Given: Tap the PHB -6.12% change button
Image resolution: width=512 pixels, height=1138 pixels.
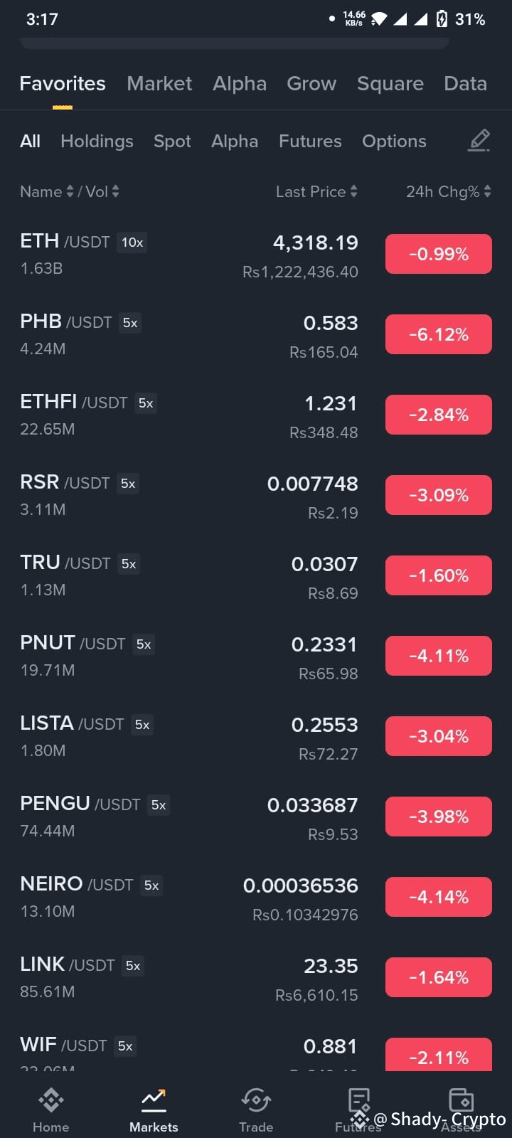Looking at the screenshot, I should 439,334.
